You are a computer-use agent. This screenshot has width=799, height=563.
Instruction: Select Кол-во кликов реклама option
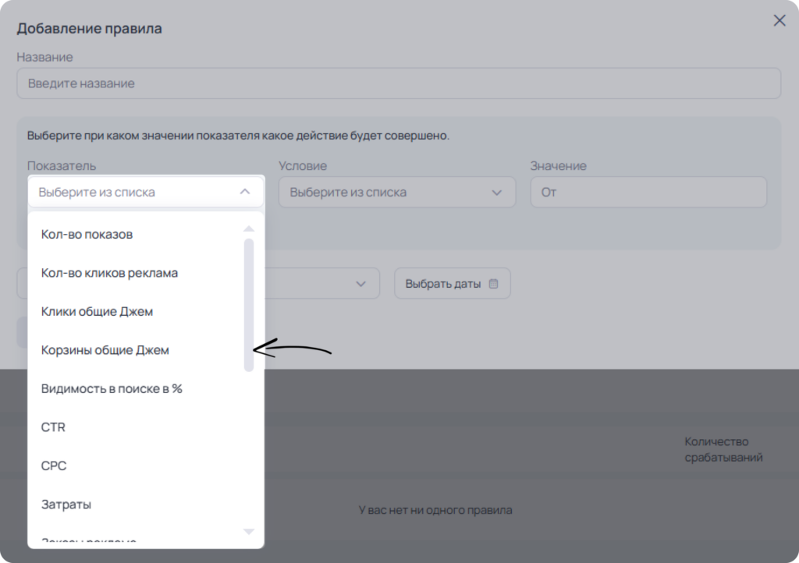click(x=109, y=273)
